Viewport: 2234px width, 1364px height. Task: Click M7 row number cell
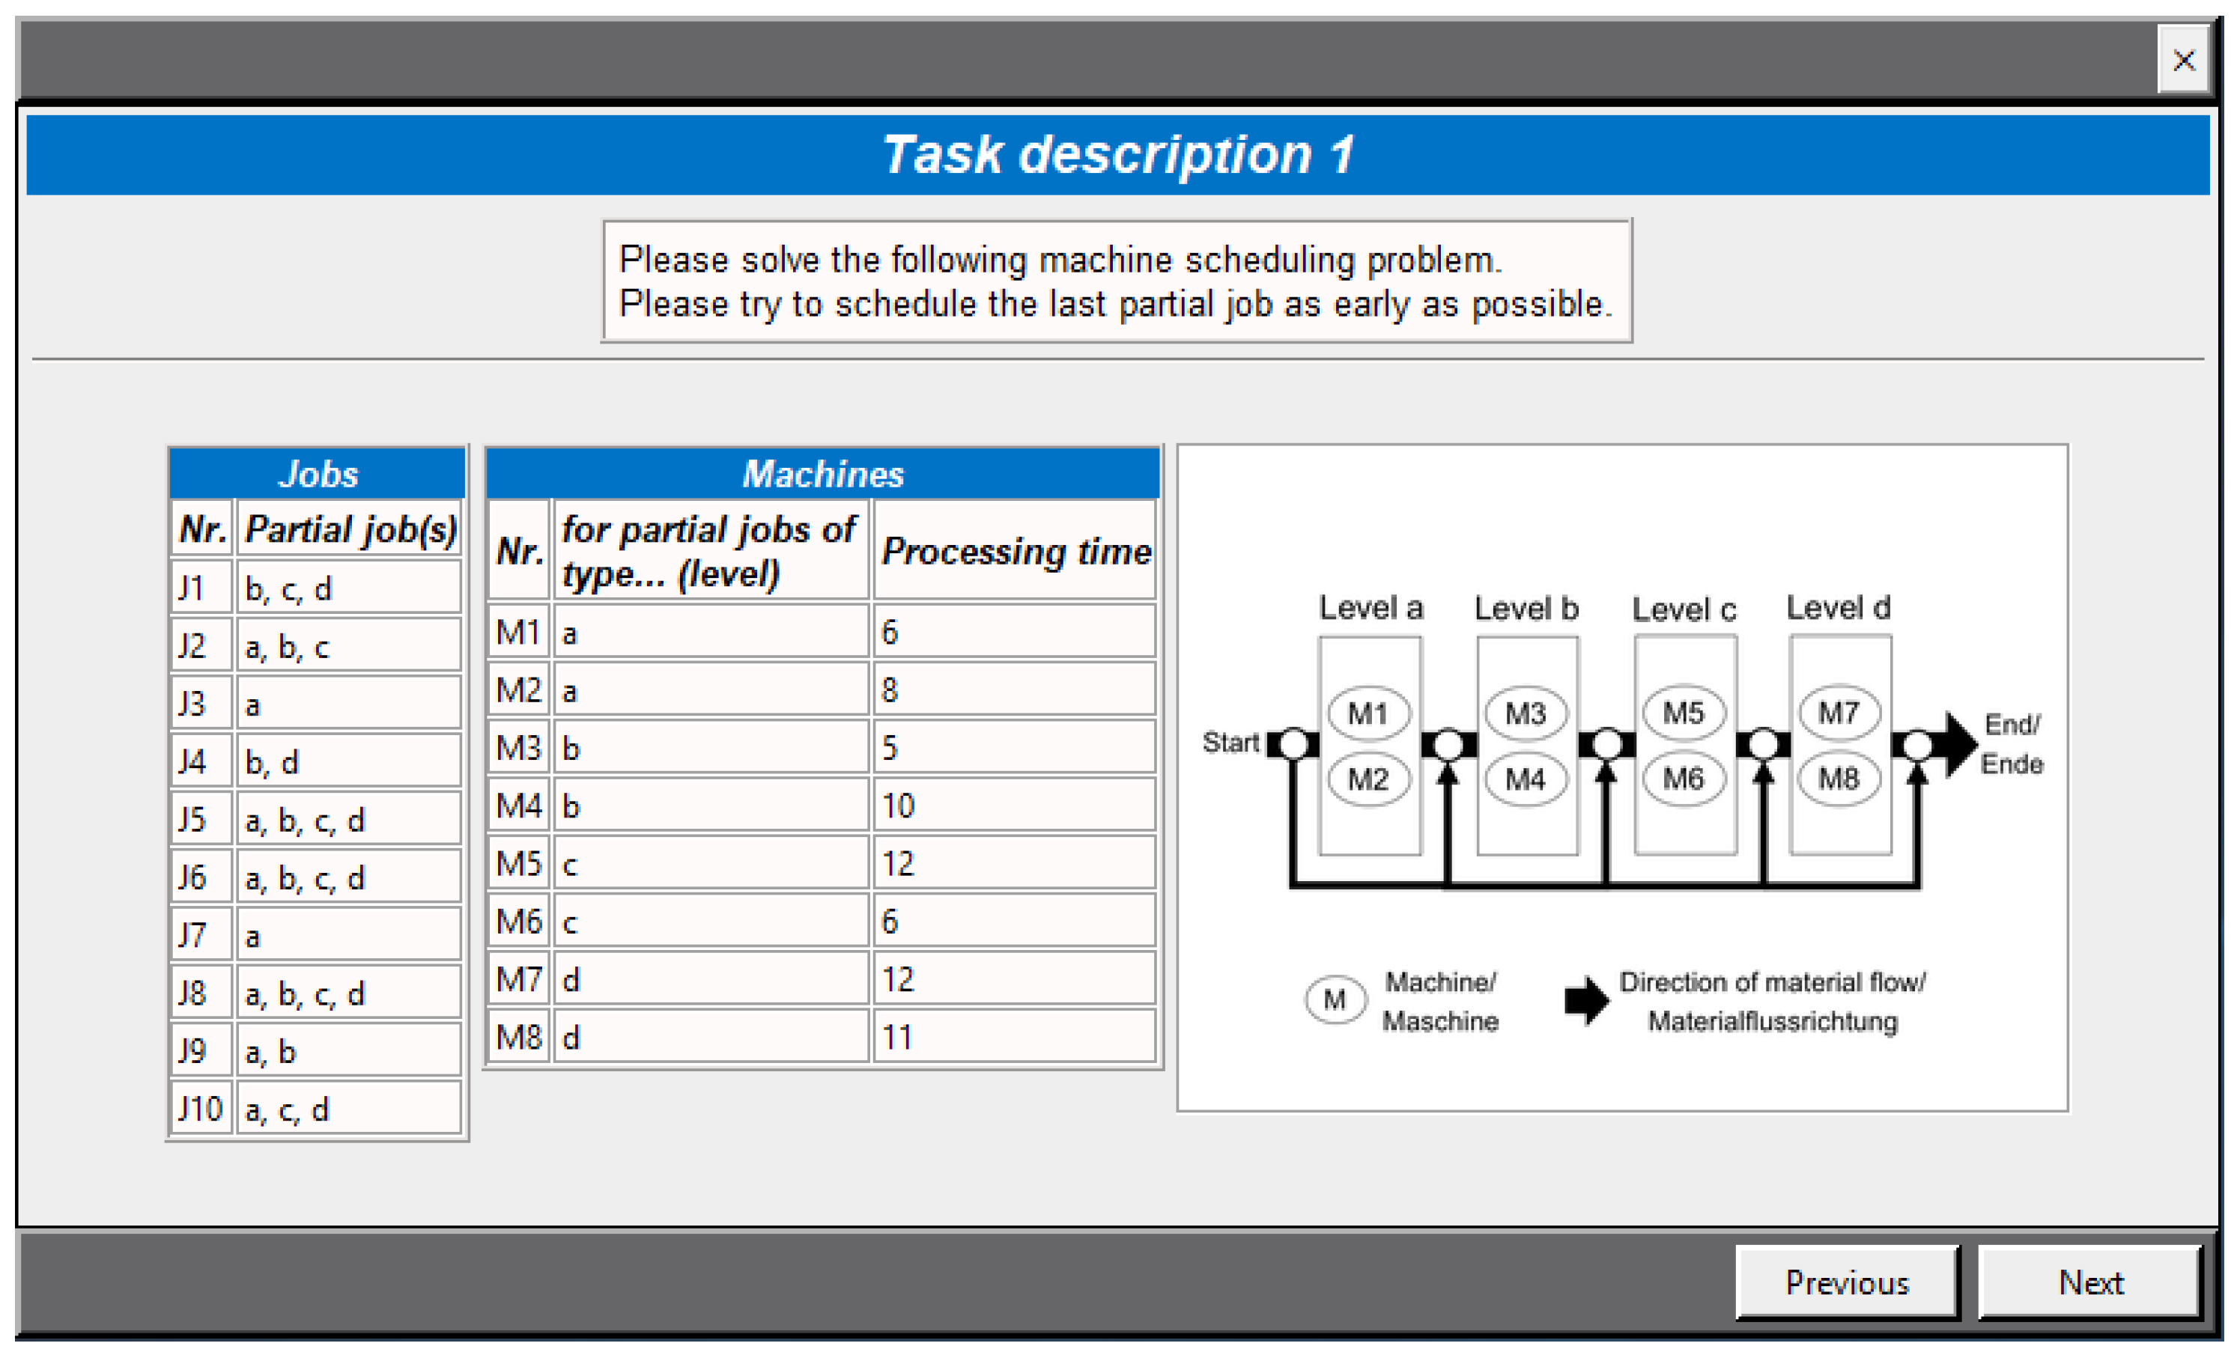click(518, 978)
